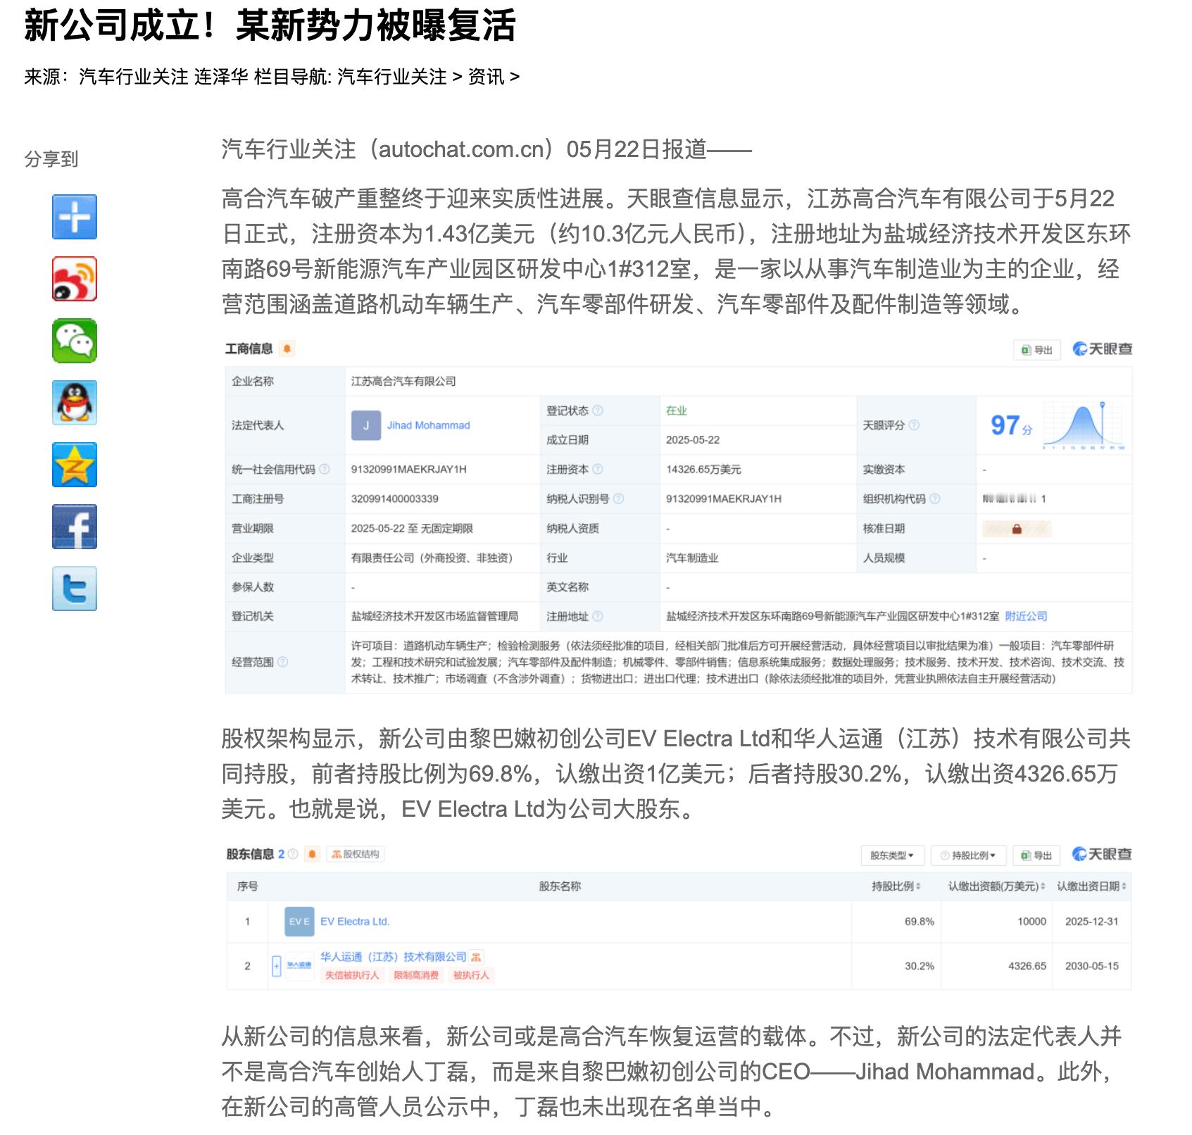Click 14326.65万美元 registered capital value

point(703,469)
